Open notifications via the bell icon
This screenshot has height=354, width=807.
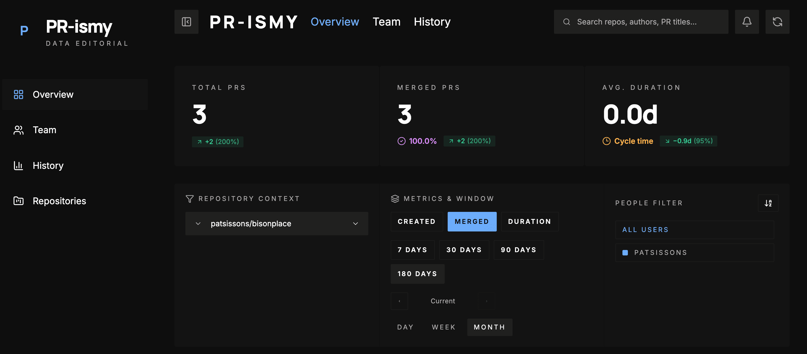click(747, 22)
